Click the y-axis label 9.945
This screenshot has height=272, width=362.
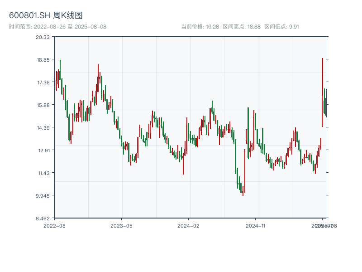pyautogui.click(x=43, y=196)
